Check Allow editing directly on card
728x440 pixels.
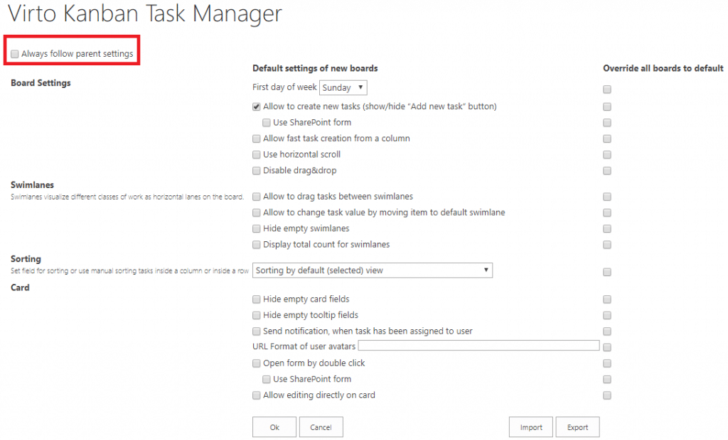tap(256, 395)
